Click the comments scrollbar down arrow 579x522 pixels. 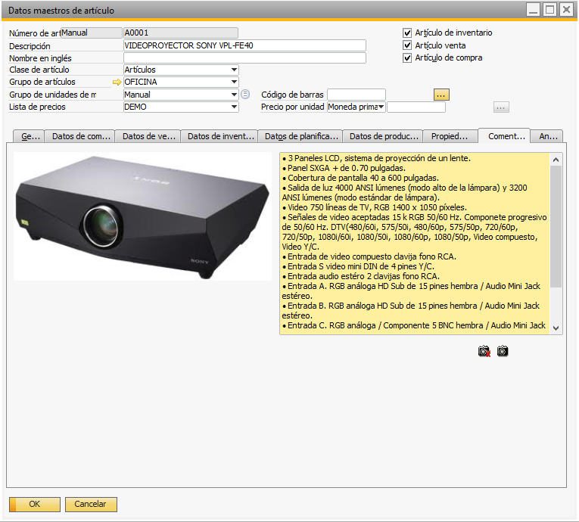pos(556,328)
